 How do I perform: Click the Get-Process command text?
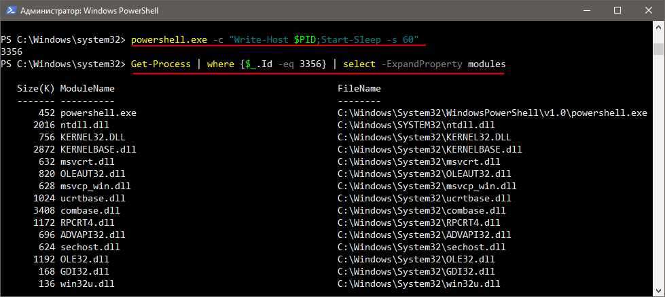coord(160,64)
